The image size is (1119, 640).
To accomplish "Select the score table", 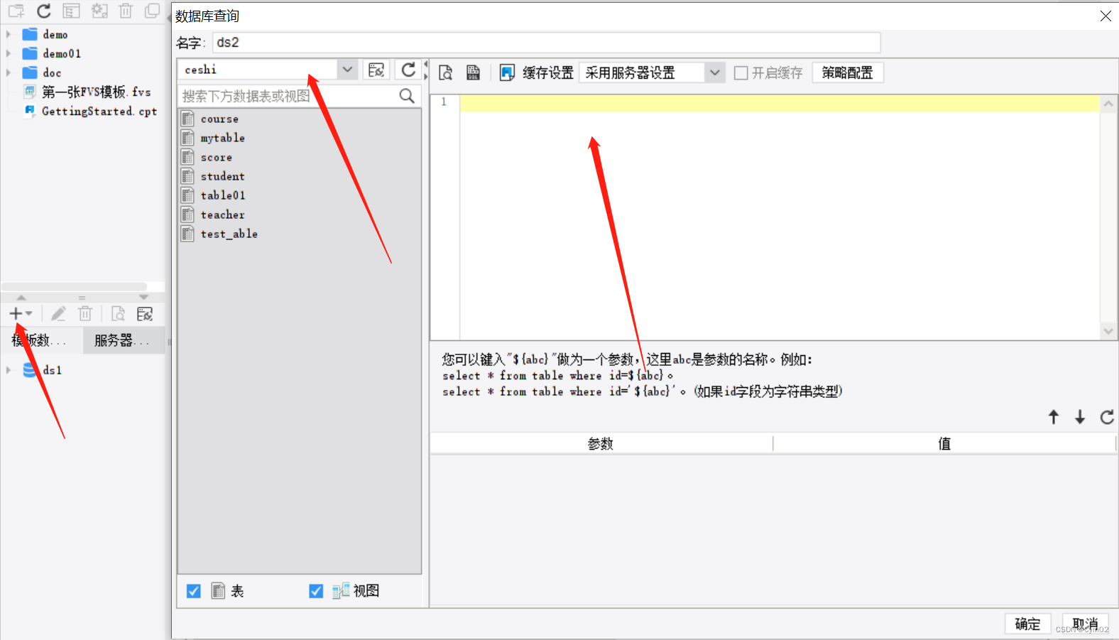I will (x=217, y=157).
